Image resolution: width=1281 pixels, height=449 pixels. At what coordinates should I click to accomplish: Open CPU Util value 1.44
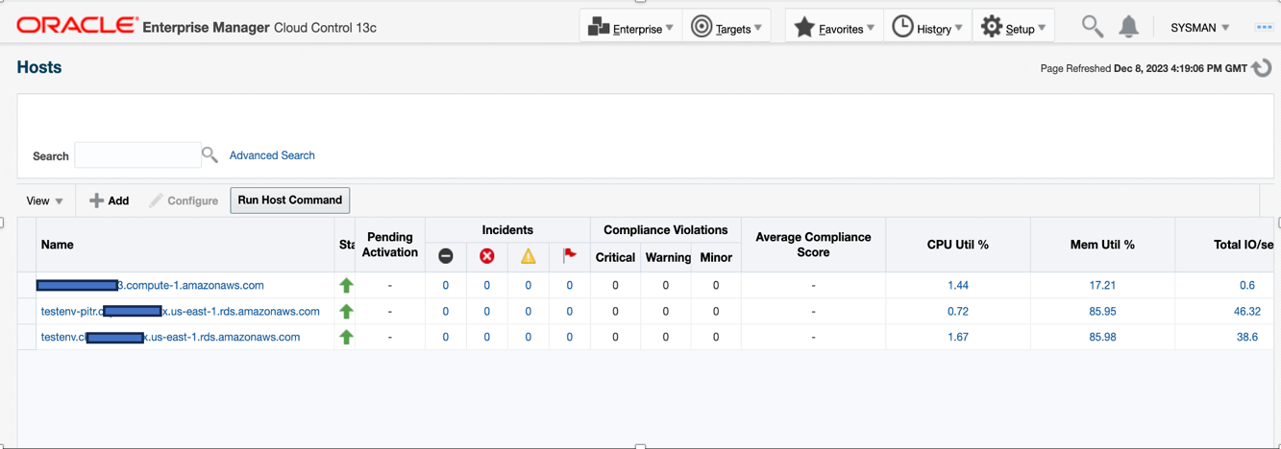[x=958, y=285]
